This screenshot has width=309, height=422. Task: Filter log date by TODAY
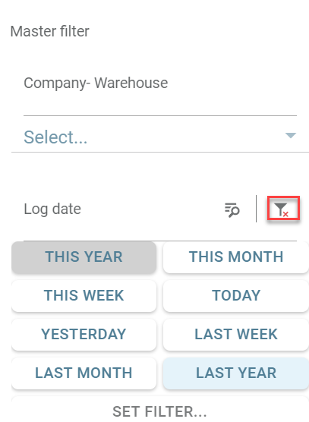[236, 295]
